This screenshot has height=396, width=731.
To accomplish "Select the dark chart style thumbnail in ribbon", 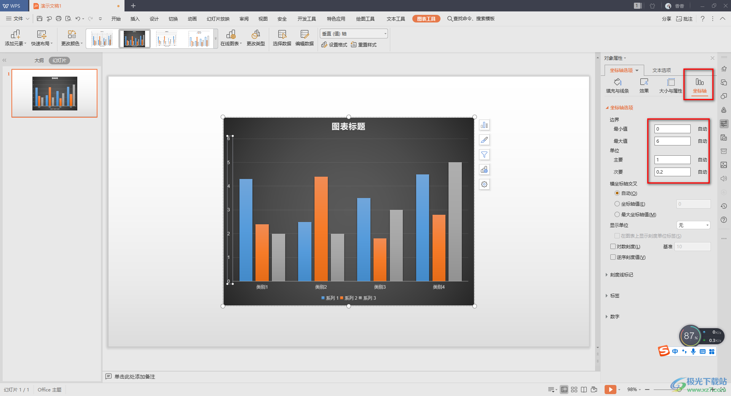I will pos(134,39).
